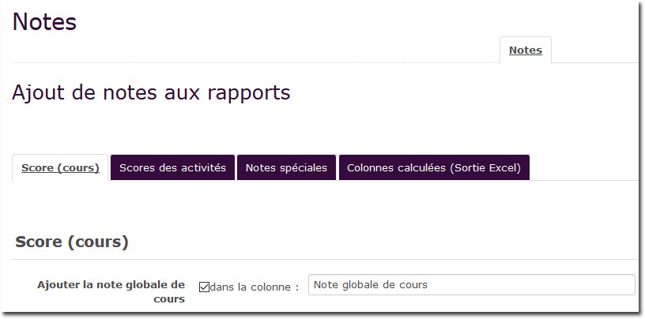Show the activity scores settings tab
This screenshot has height=319, width=645.
[x=172, y=167]
